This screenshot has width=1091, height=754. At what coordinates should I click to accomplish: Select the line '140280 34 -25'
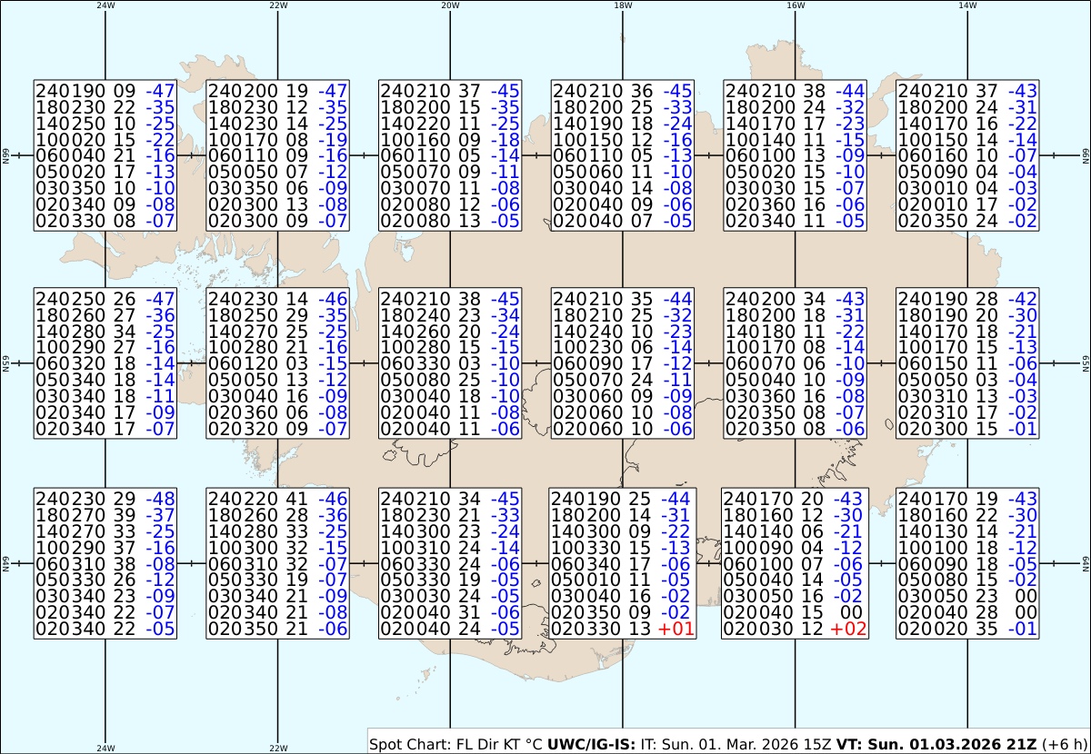(x=105, y=332)
